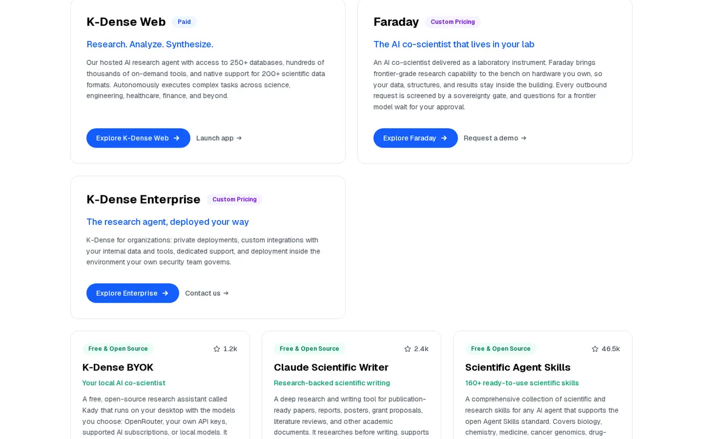Click the star icon beside 46.5k
Screen dimensions: 703x439
(x=595, y=349)
